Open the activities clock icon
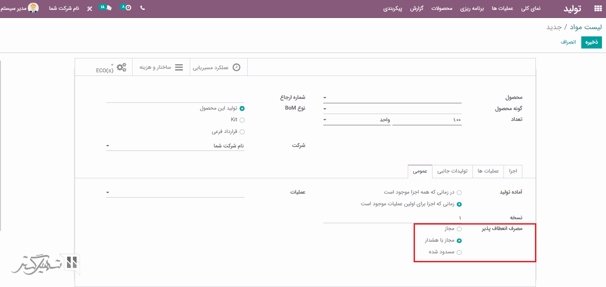Screen dimensions: 606x287 128,8
